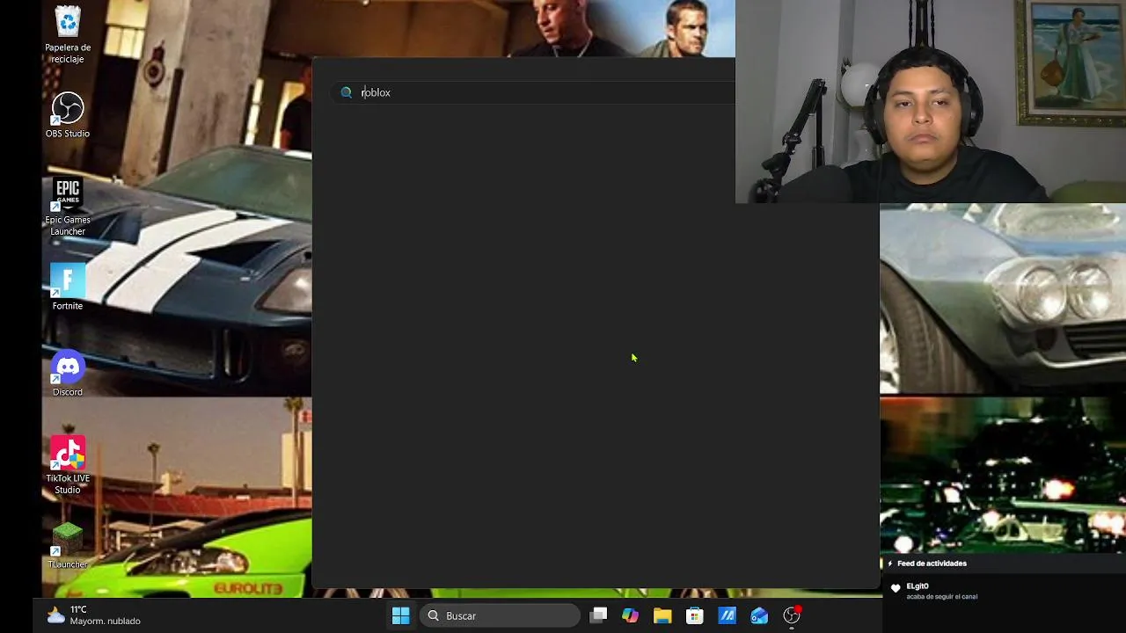Open the Papelera de reciclaje desktop icon
The width and height of the screenshot is (1126, 633).
pyautogui.click(x=68, y=35)
